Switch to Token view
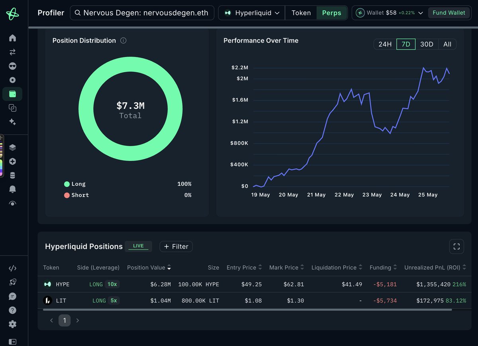This screenshot has height=346, width=478. point(301,13)
